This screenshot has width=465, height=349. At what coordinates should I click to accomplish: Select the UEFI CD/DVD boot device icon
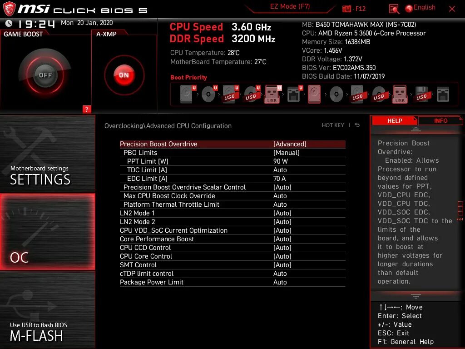point(209,94)
